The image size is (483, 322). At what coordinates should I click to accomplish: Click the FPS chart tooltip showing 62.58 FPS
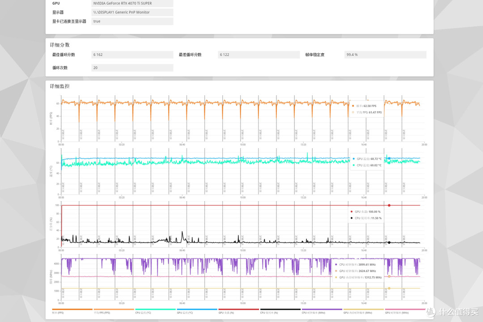[x=367, y=109]
